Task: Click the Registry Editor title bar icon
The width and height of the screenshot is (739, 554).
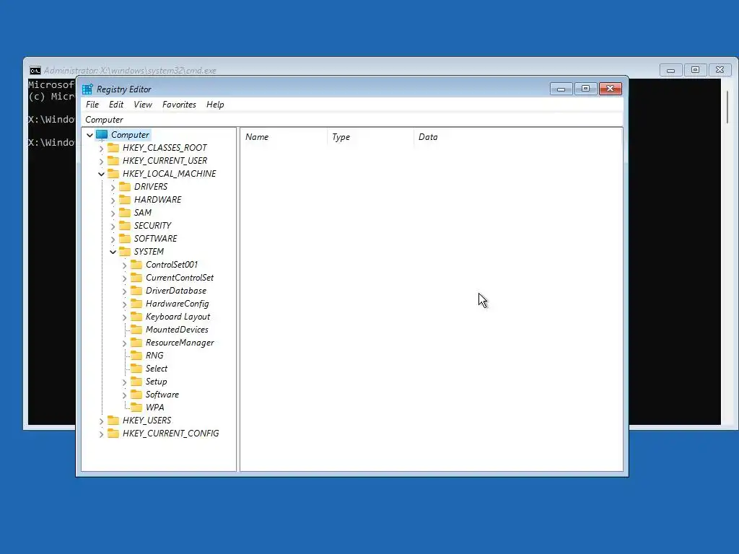Action: pos(87,89)
